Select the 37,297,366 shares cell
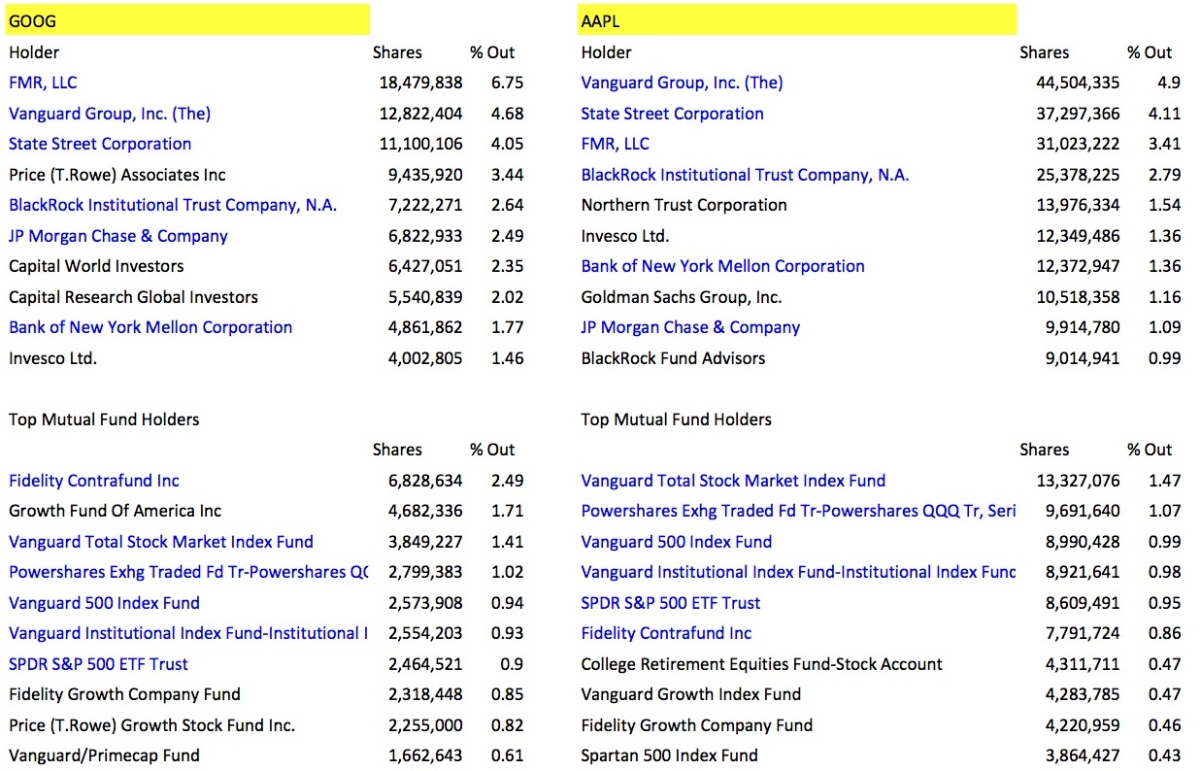Viewport: 1201px width, 771px height. 1078,114
